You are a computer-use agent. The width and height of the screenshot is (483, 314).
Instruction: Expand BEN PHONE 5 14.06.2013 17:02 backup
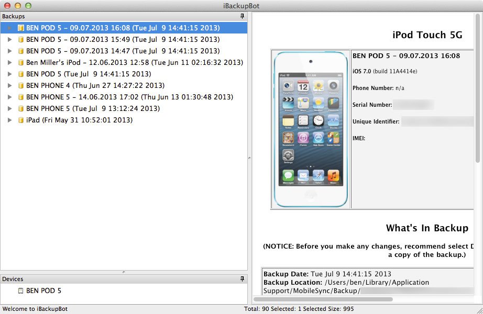(10, 97)
